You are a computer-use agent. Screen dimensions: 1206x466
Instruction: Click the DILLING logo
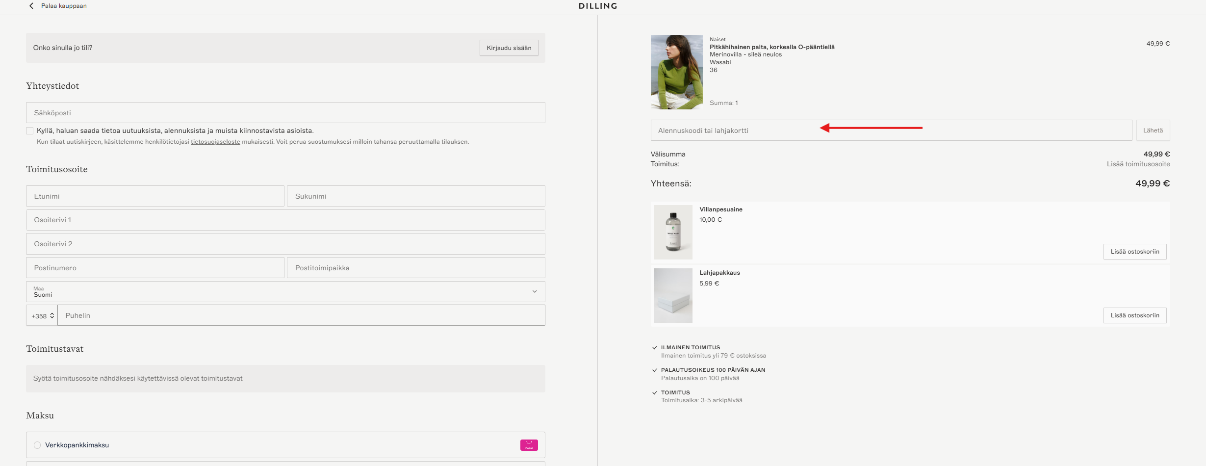[x=598, y=6]
